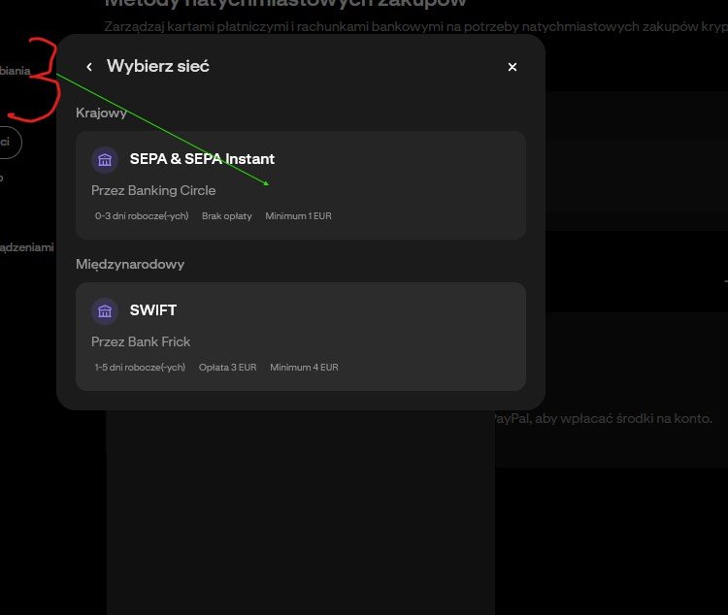The image size is (728, 615).
Task: Open sidebar item ending 'ądzeniami'
Action: point(26,247)
